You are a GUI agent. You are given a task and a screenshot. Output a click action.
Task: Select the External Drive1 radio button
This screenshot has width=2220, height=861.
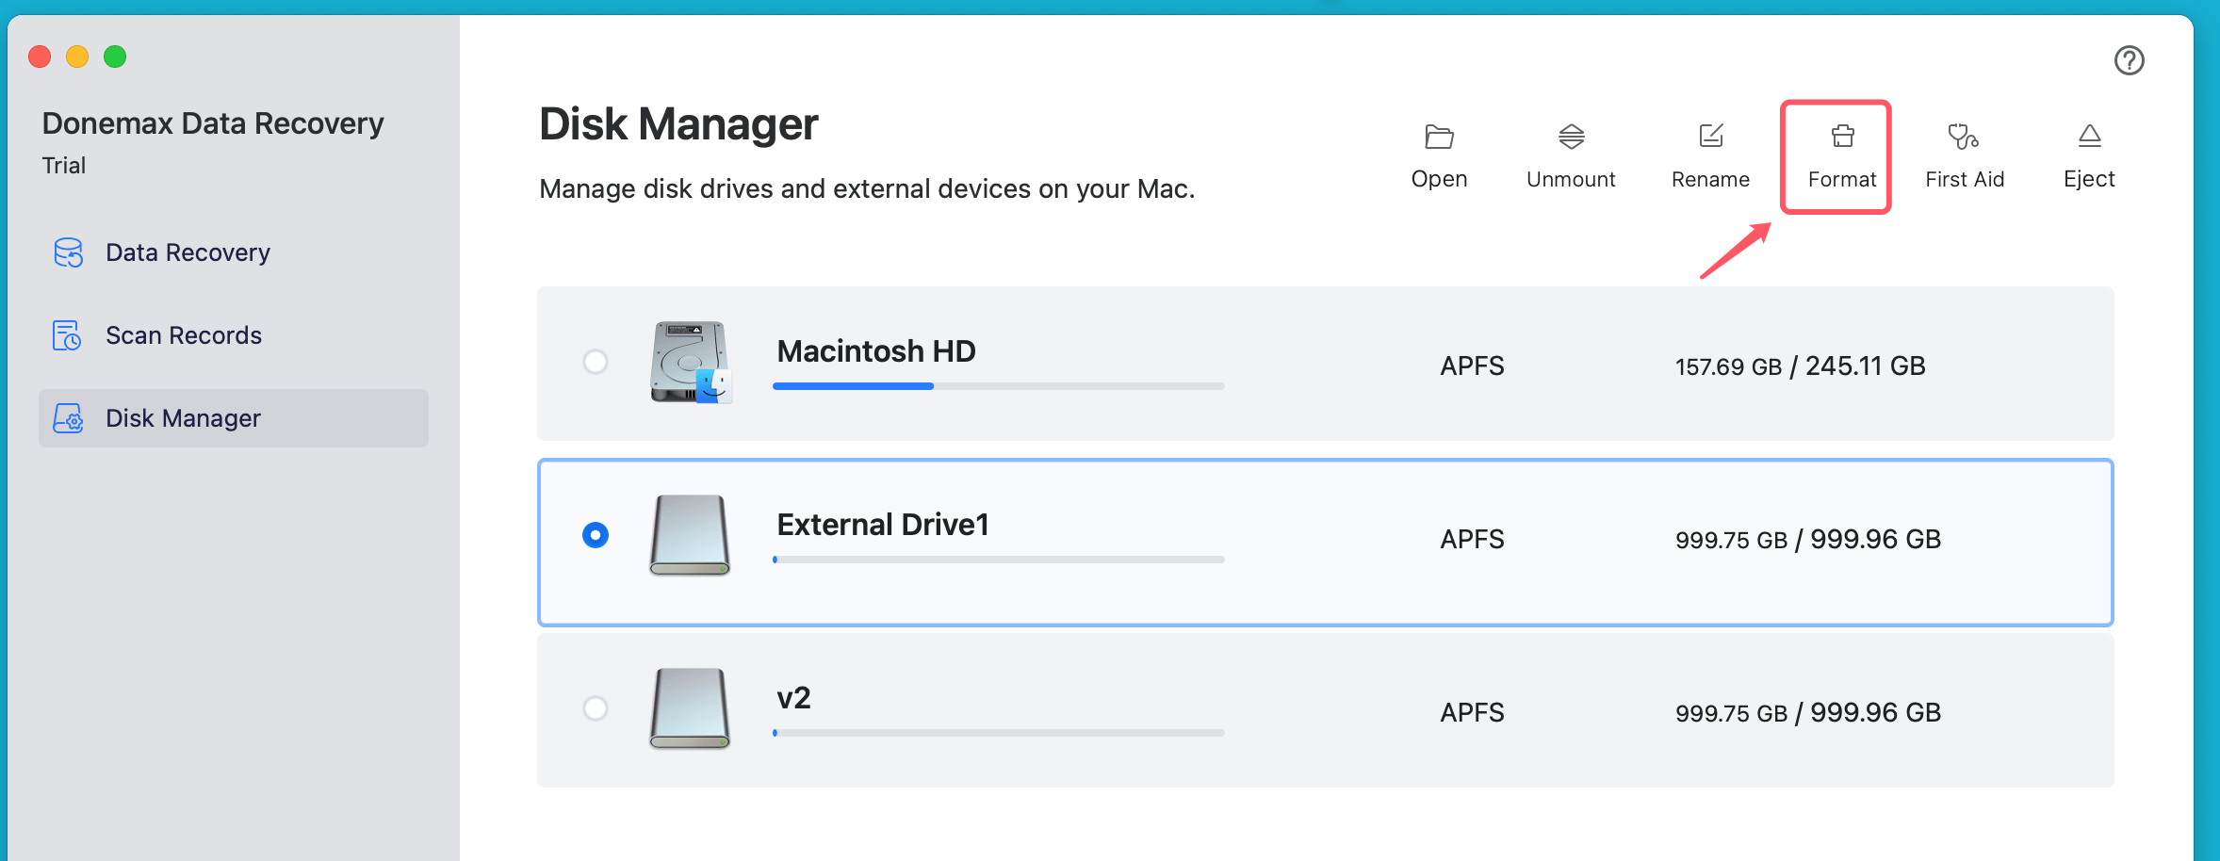(x=594, y=535)
